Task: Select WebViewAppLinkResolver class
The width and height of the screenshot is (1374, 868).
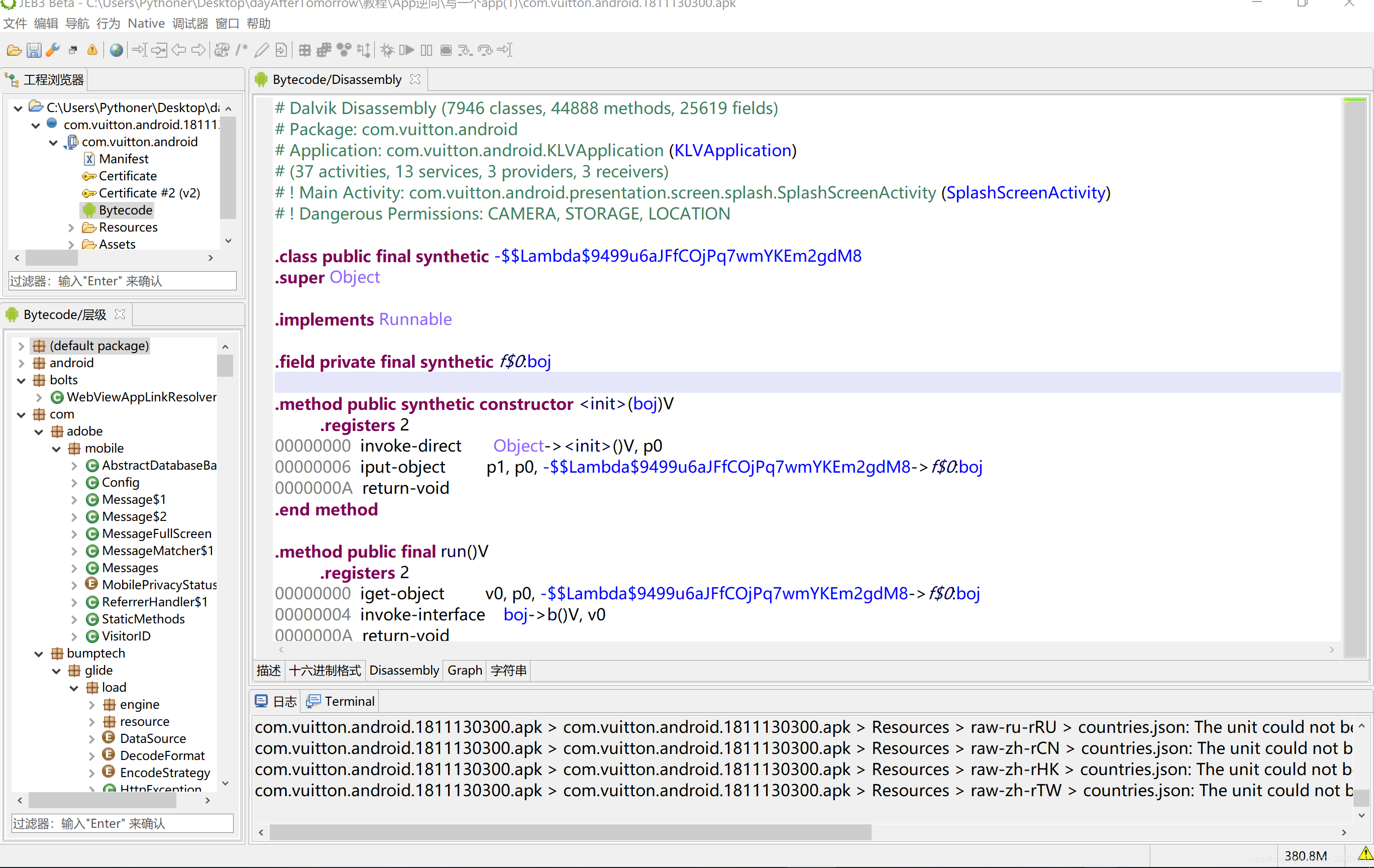Action: 141,397
